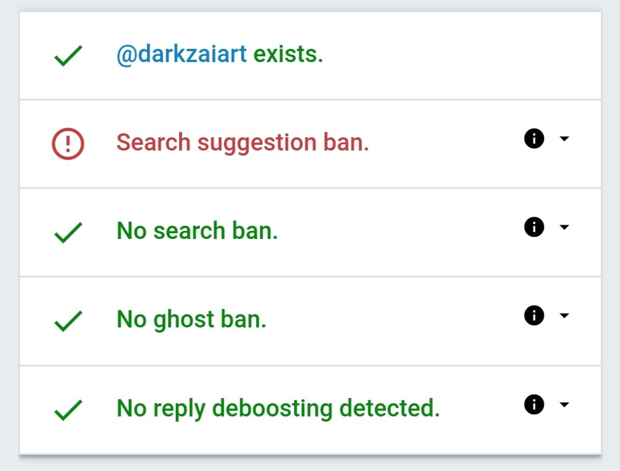
Task: Click the info icon for Search suggestion ban
Action: (x=534, y=138)
